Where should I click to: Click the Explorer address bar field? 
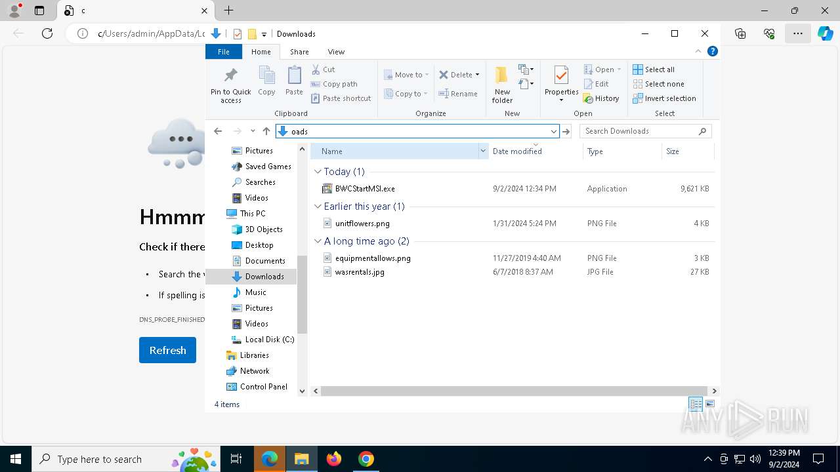tap(417, 131)
